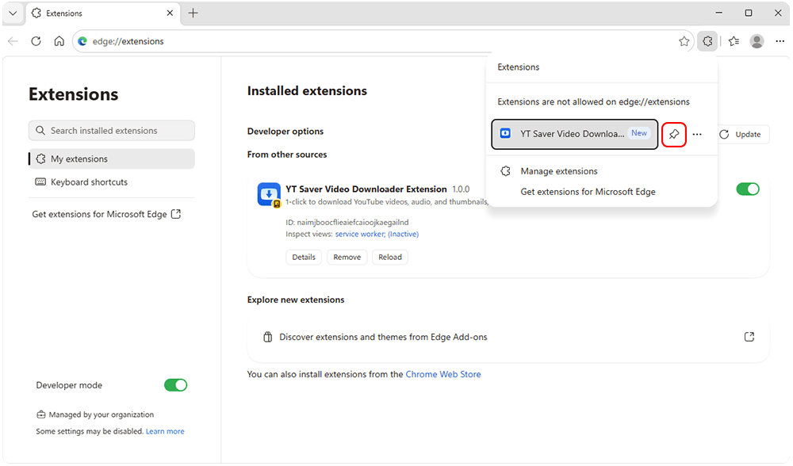Open the Chrome Web Store link
Image resolution: width=793 pixels, height=466 pixels.
point(443,375)
